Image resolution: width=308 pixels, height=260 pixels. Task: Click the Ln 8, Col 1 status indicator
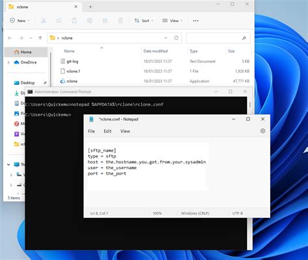[x=99, y=213]
